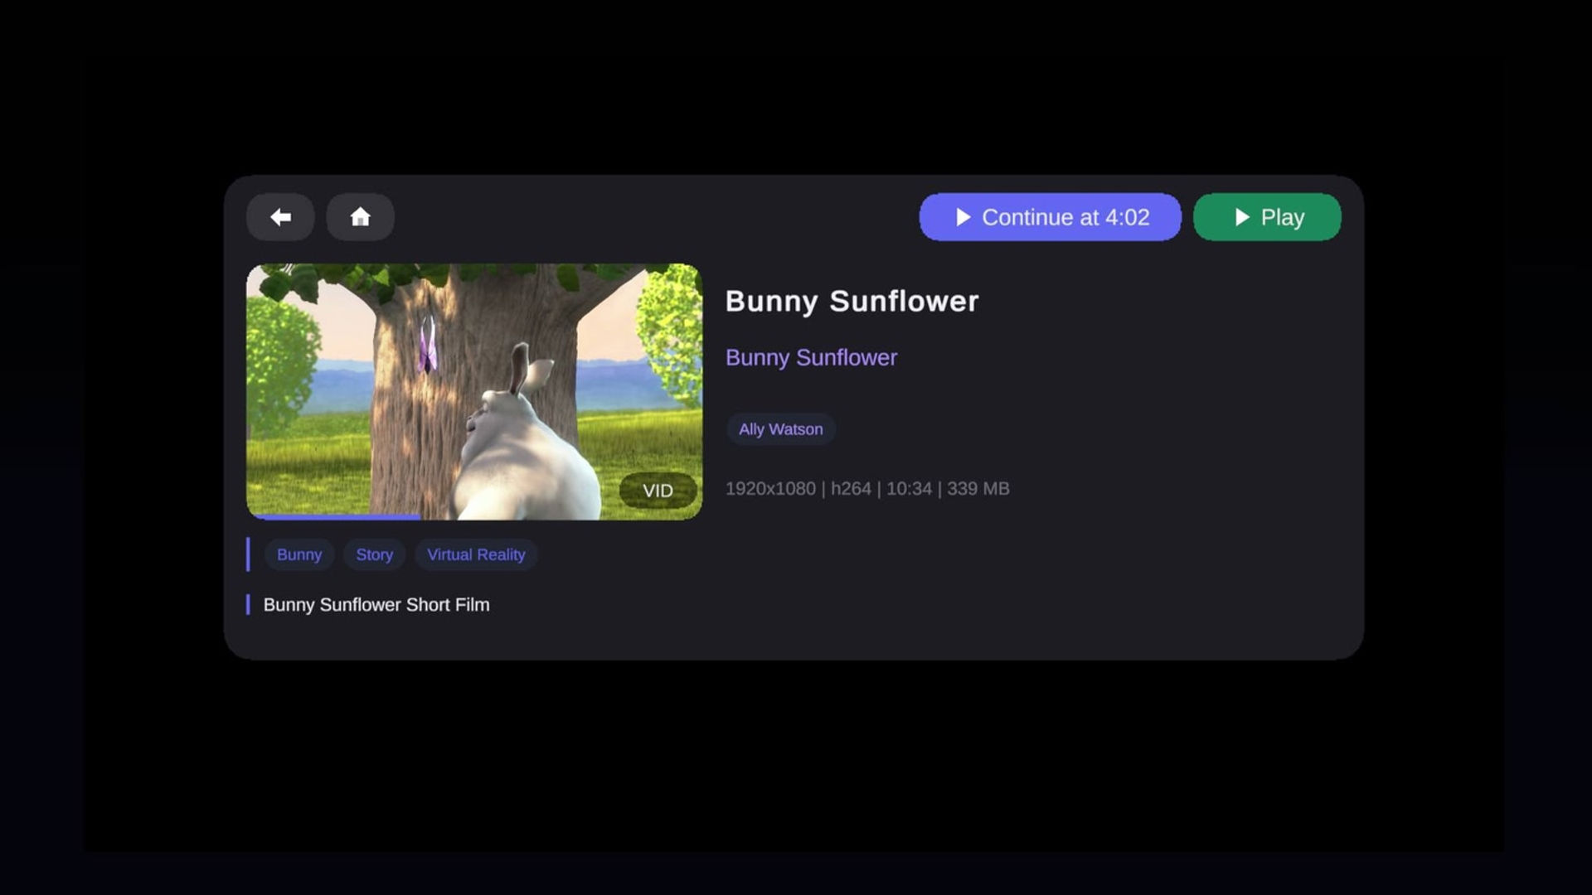Click the 1920x1080 | h264 | 10:34 | 339 MB info line
The height and width of the screenshot is (895, 1592).
pos(867,489)
